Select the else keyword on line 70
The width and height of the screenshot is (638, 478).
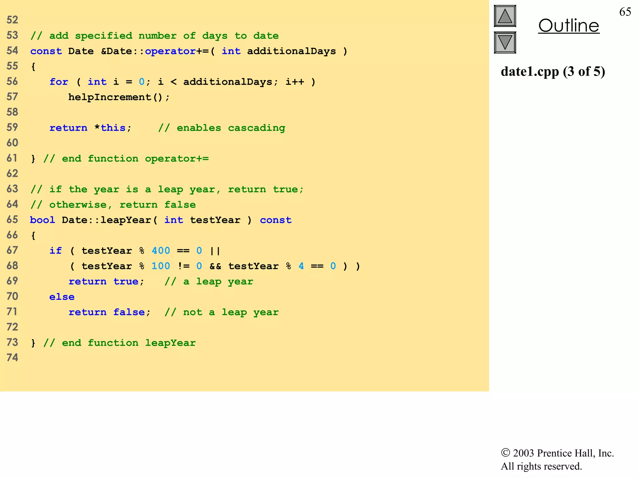pos(62,297)
